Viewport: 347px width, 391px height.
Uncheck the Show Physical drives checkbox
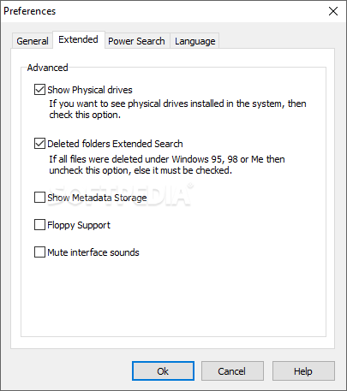[39, 90]
